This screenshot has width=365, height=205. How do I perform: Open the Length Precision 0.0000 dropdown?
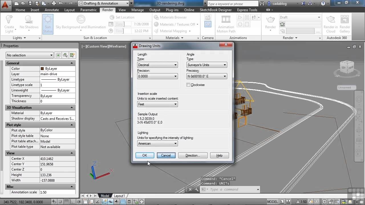coord(157,76)
